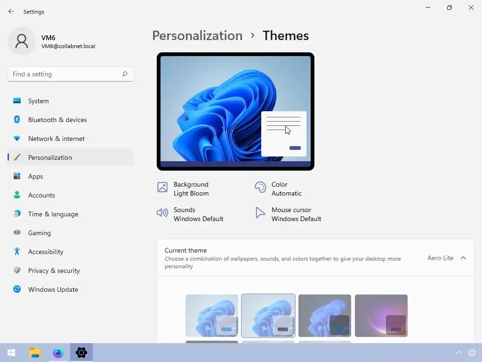Click the Background picture icon
This screenshot has width=482, height=362.
coord(162,187)
